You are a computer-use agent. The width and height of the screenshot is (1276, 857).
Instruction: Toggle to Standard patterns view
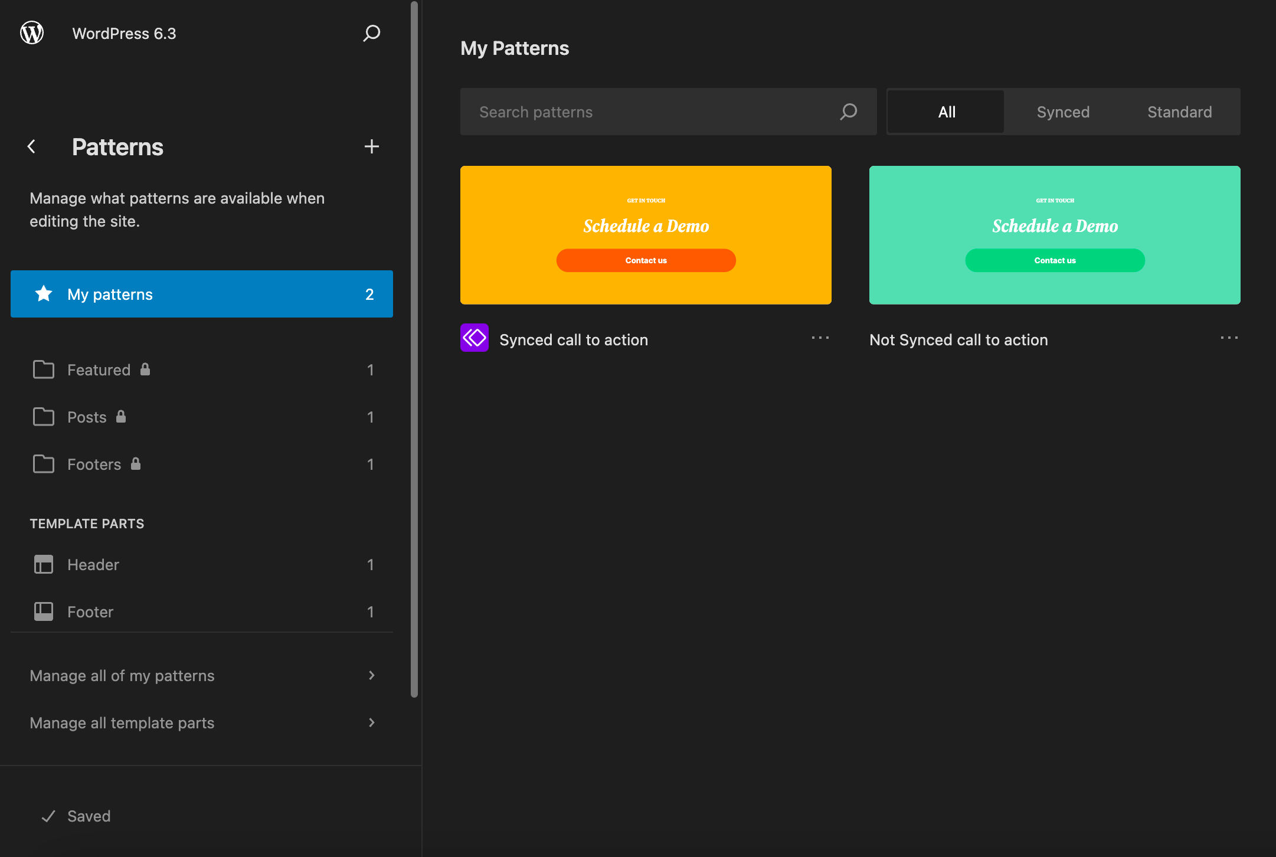pos(1179,112)
